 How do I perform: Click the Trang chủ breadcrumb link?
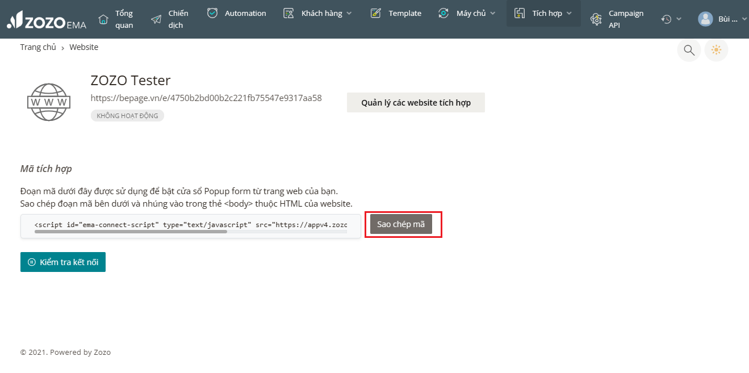38,47
